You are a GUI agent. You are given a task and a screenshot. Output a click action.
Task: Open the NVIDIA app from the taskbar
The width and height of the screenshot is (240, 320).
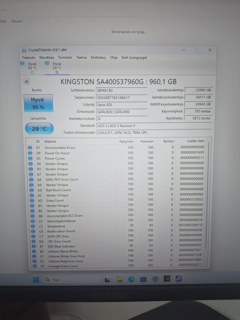[x=167, y=279]
